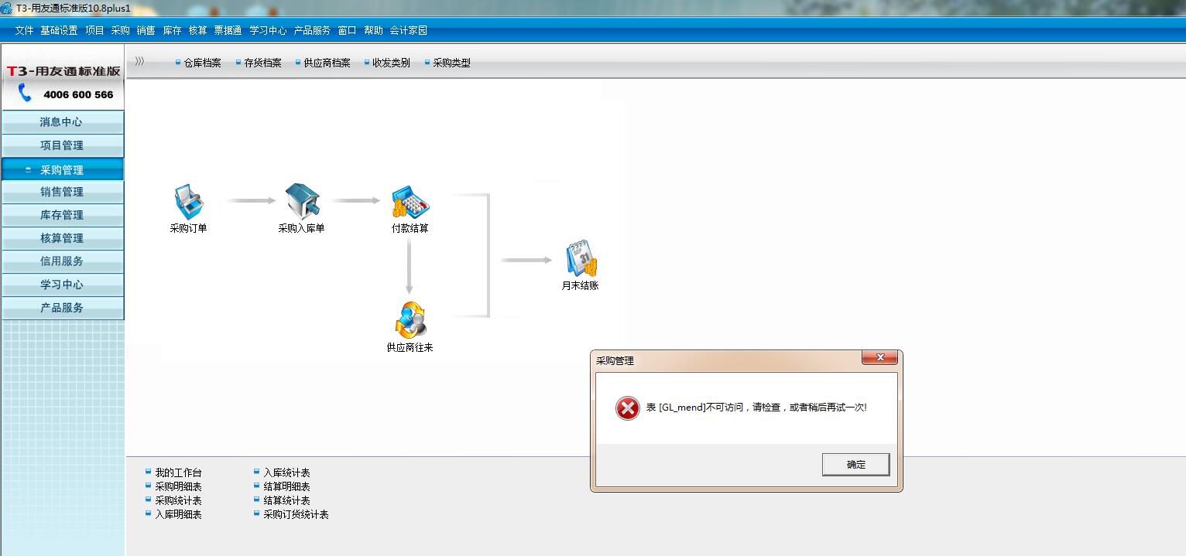Close the 采购管理 error dialog
1186x556 pixels.
coord(879,357)
